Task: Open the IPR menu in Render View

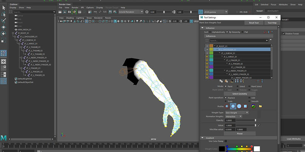Action: point(82,8)
